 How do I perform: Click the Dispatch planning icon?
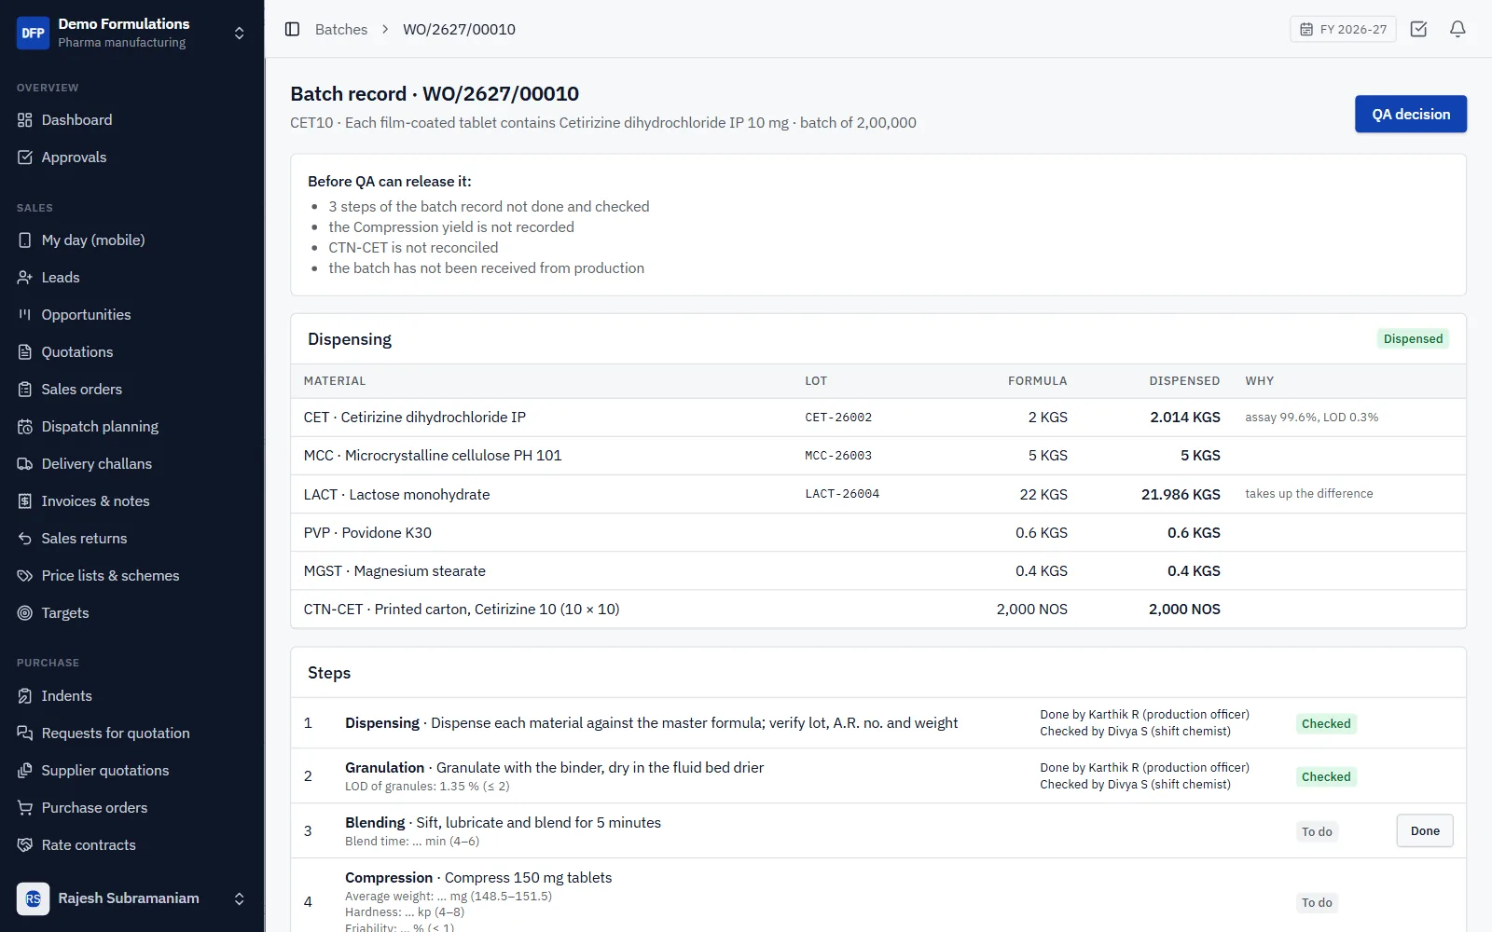(x=25, y=427)
